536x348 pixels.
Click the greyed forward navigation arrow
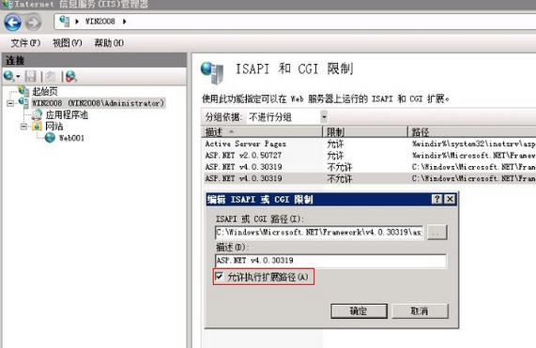click(33, 23)
